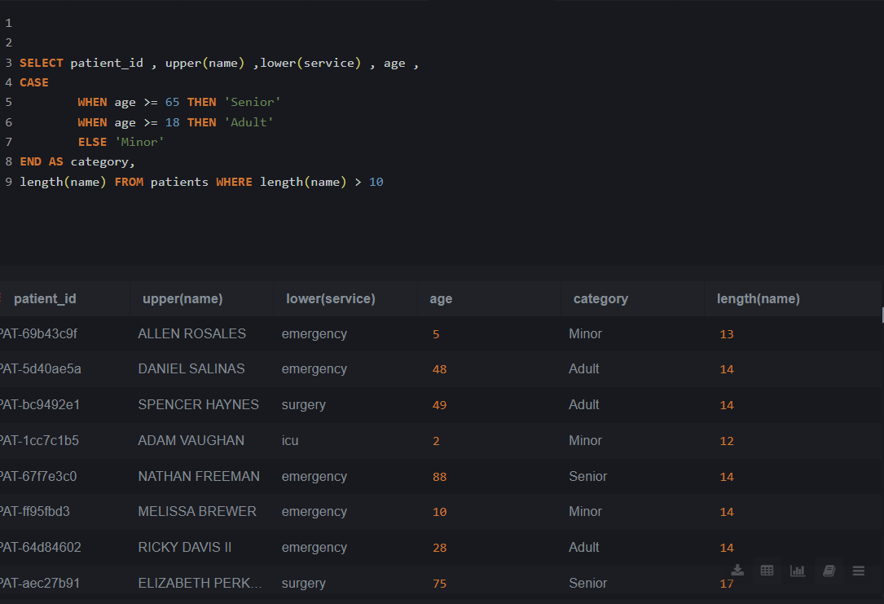Click age value 49
Screen dimensions: 884x604
pos(439,405)
